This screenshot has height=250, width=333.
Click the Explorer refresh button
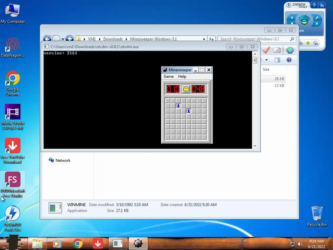coord(211,39)
